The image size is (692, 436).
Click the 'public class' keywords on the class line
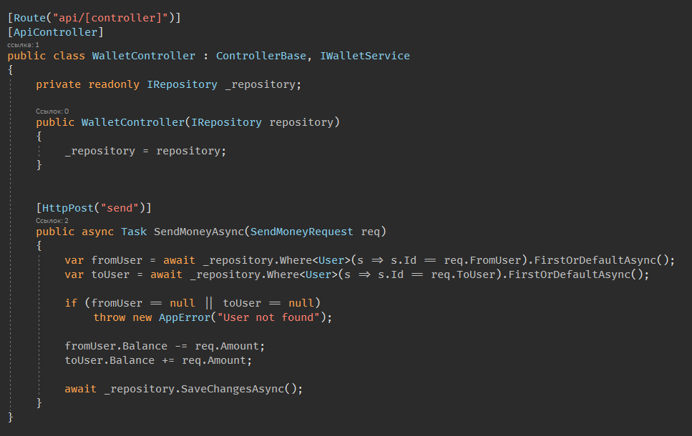[46, 56]
